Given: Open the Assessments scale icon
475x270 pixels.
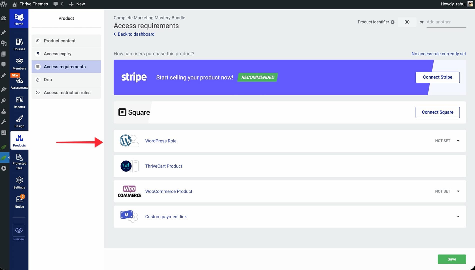Looking at the screenshot, I should (x=19, y=80).
